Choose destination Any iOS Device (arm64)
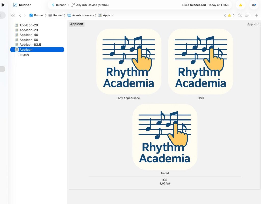Image resolution: width=261 pixels, height=204 pixels. 90,5
